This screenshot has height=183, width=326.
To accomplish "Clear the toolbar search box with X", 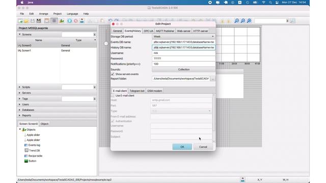I will pyautogui.click(x=287, y=21).
